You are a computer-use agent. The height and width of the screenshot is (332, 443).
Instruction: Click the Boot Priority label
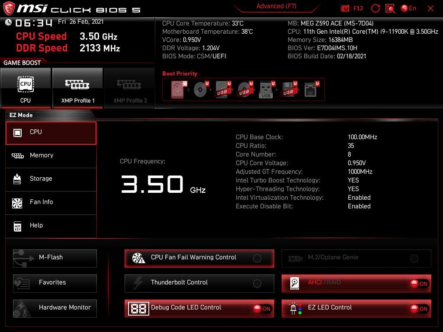[180, 73]
